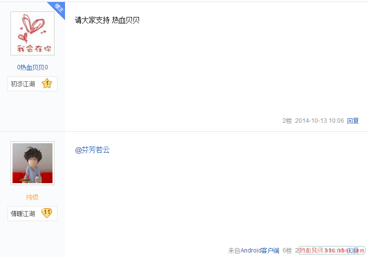Reply to the 6楼 post via 回复

tap(353, 251)
